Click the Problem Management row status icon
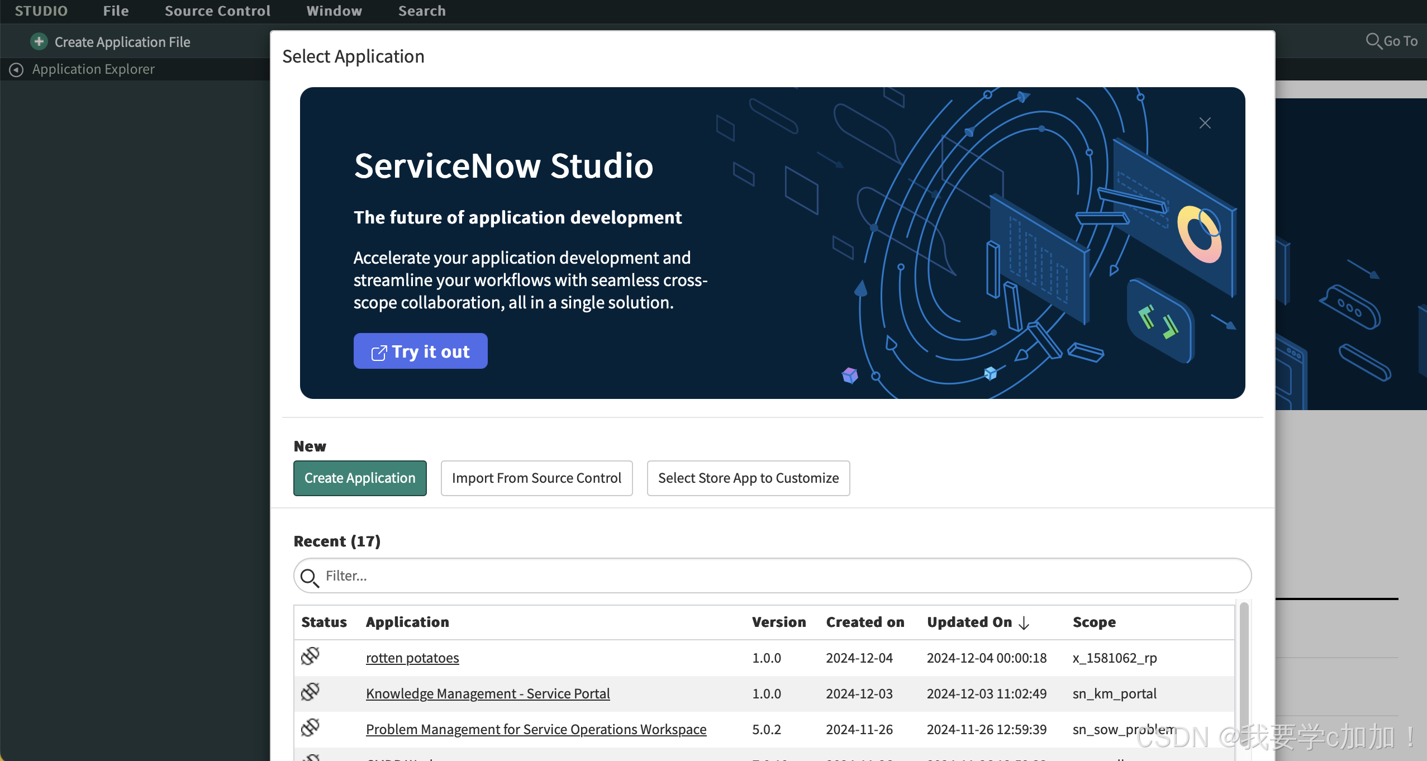The width and height of the screenshot is (1427, 761). [x=310, y=727]
